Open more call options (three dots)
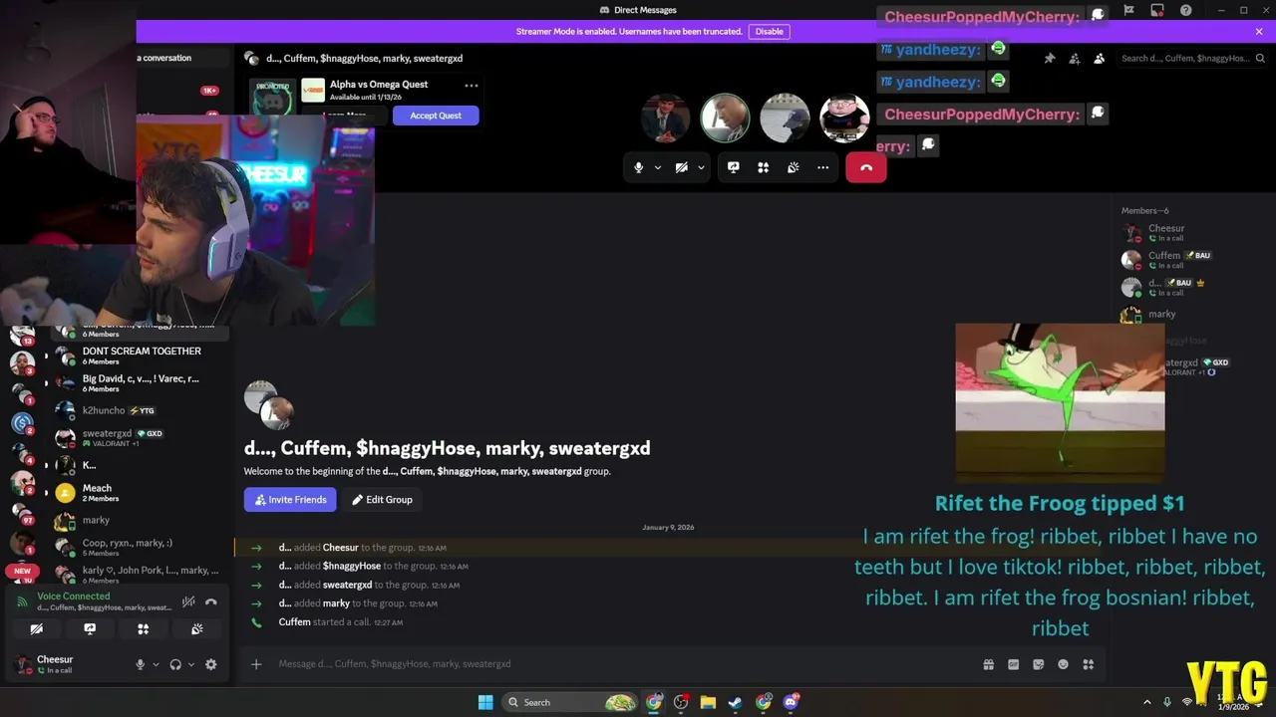Screen dimensions: 1276x717 [823, 167]
